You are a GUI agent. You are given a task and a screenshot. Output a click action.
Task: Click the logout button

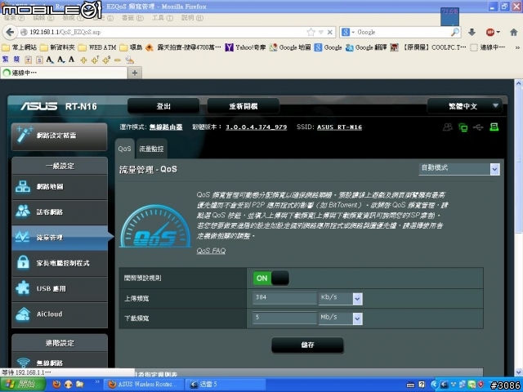(163, 106)
